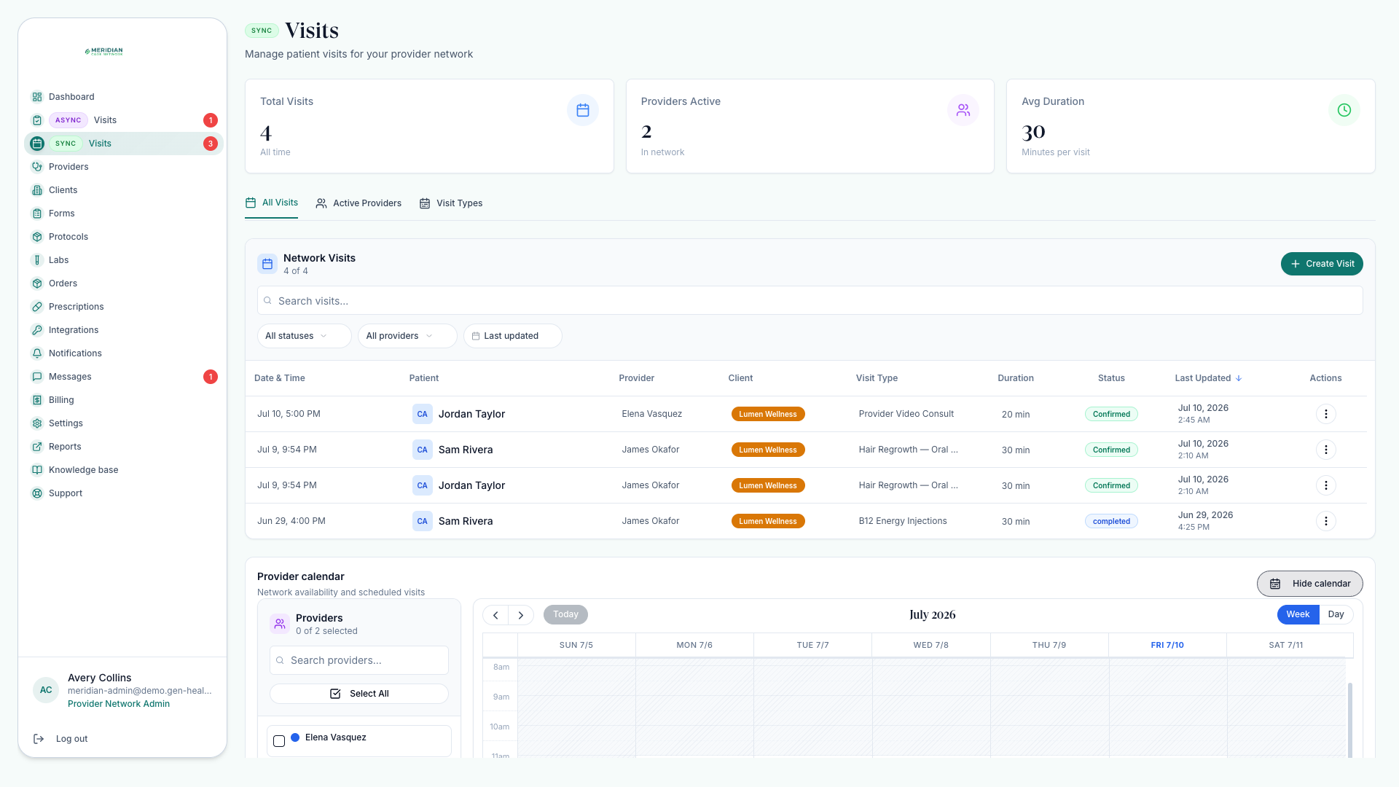The image size is (1399, 787).
Task: Open the All statuses filter dropdown
Action: [x=304, y=336]
